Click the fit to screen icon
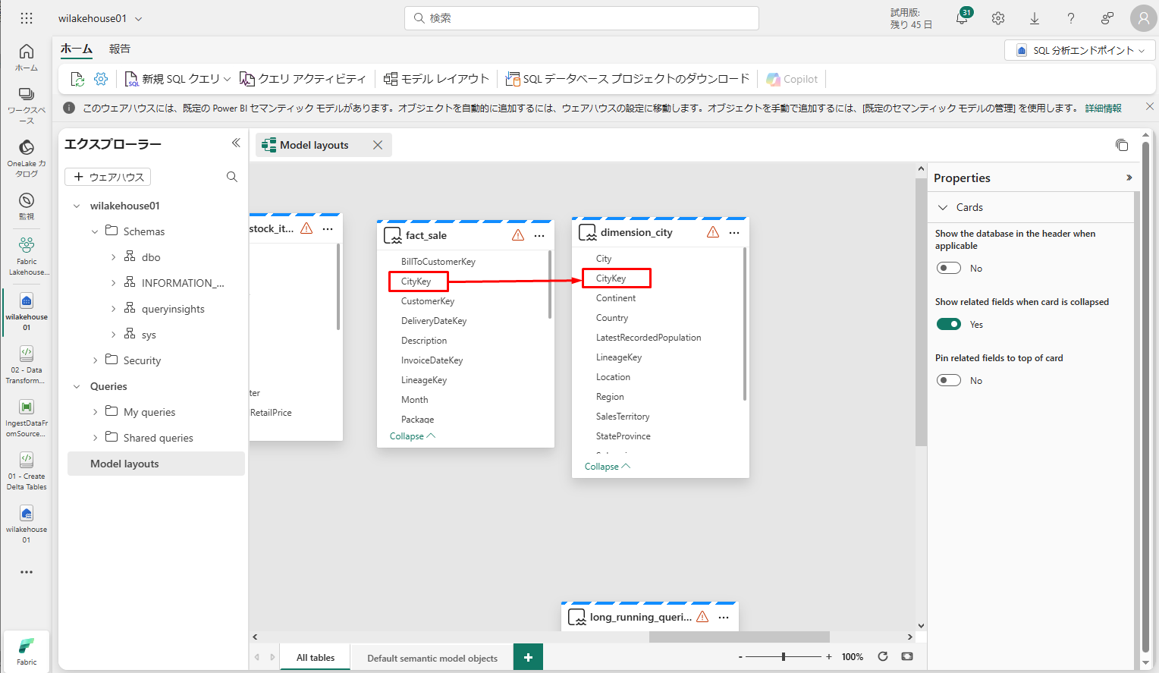Image resolution: width=1159 pixels, height=673 pixels. click(907, 656)
